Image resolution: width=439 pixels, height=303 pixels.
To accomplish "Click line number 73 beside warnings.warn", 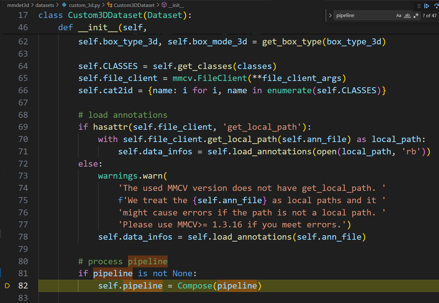I will 23,176.
